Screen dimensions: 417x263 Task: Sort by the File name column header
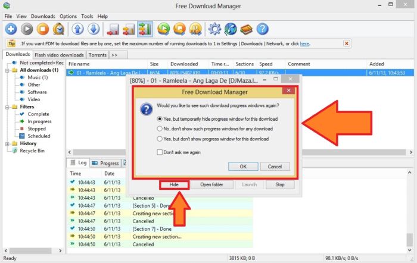click(107, 64)
